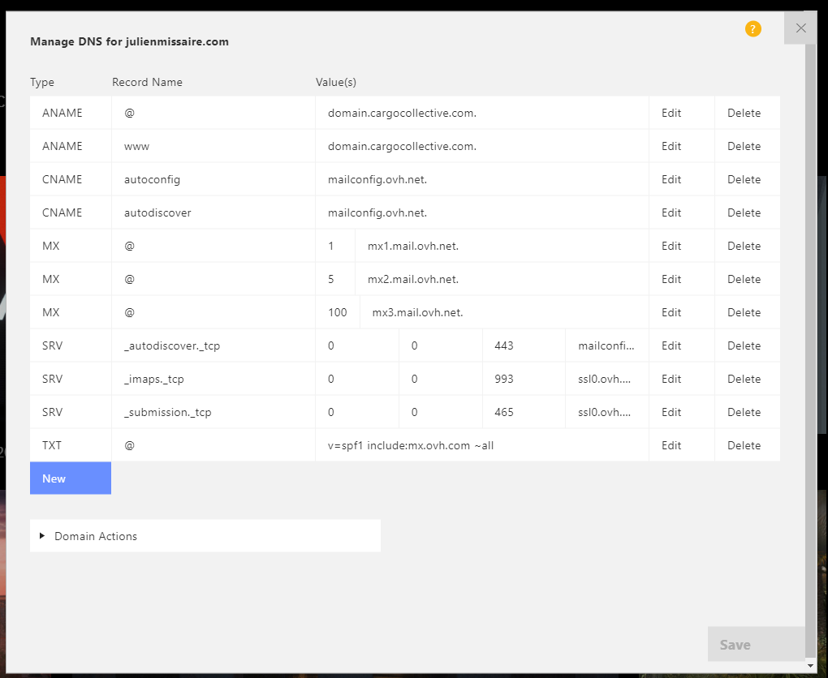
Task: Edit the _imaps._tcp SRV record
Action: [671, 380]
